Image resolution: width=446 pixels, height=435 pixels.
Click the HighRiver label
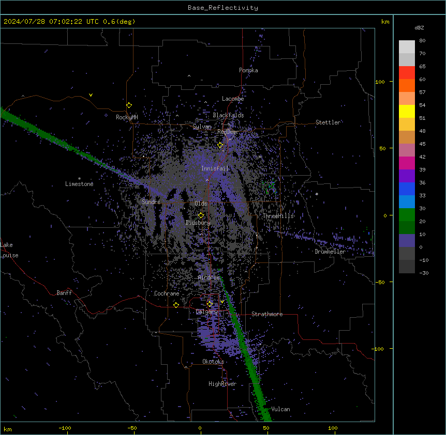(x=222, y=384)
